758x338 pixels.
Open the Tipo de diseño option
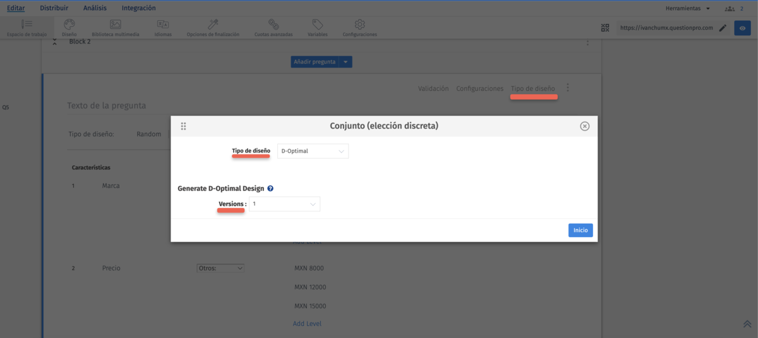(x=533, y=89)
